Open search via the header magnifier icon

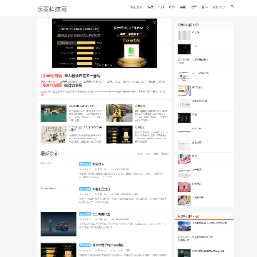point(232,6)
